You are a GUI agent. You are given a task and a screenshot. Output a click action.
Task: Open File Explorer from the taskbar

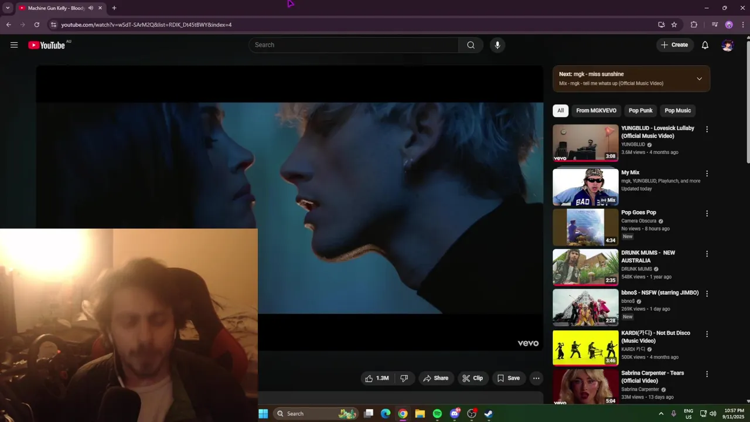coord(420,414)
